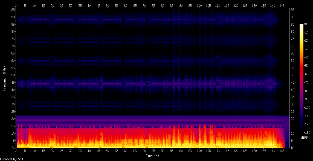
Task: Click "95" on the right frequency axis
Action: click(x=293, y=10)
